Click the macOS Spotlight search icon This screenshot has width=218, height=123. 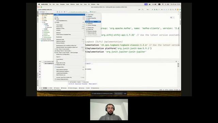point(166,4)
